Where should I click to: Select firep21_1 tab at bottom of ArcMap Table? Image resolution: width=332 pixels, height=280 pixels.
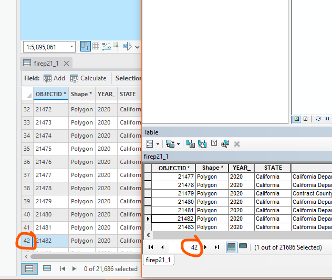(158, 260)
